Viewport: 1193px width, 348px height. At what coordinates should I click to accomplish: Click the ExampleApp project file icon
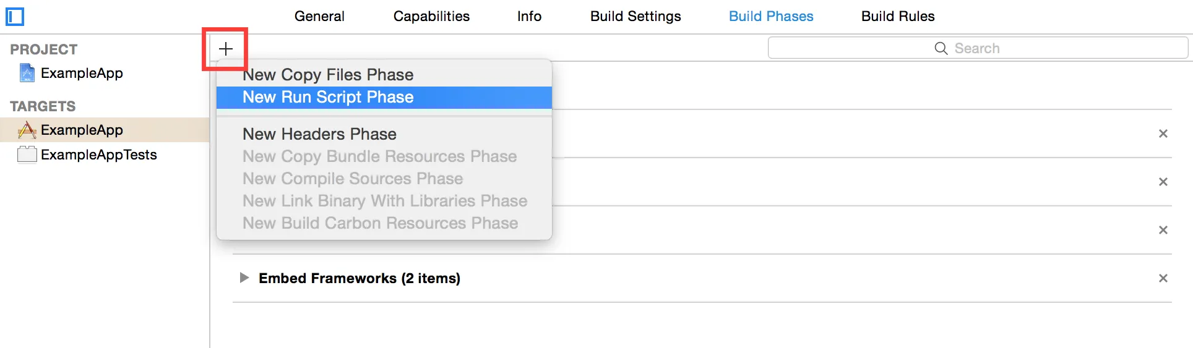click(x=27, y=73)
